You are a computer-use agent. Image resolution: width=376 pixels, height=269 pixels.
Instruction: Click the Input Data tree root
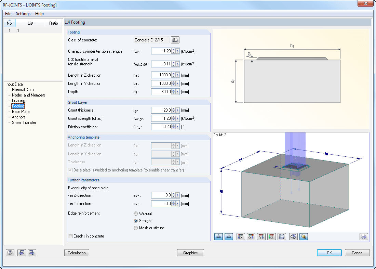pyautogui.click(x=14, y=84)
